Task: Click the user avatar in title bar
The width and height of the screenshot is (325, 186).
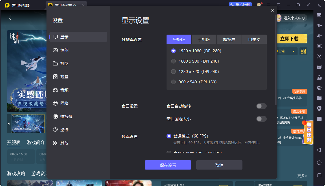Action: pos(259,5)
